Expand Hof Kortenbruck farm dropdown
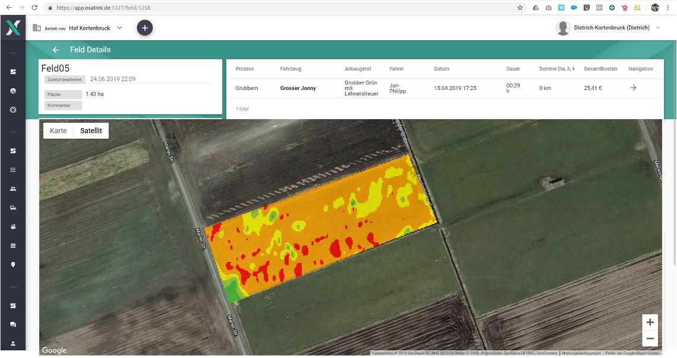 [119, 28]
